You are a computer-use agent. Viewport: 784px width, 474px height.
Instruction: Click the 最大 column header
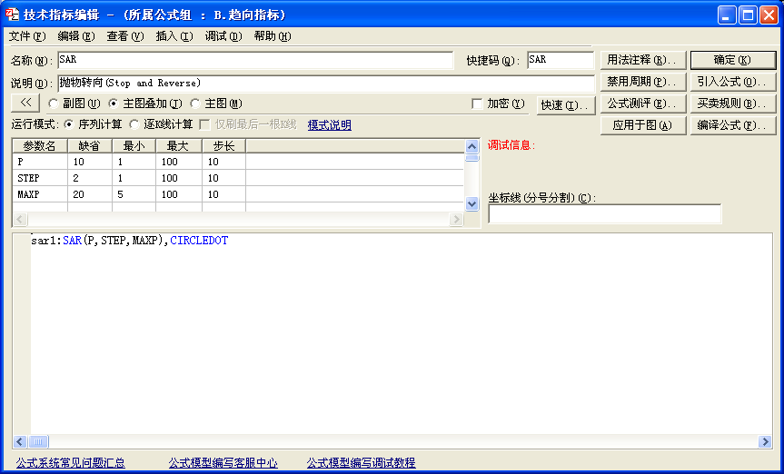(x=179, y=146)
